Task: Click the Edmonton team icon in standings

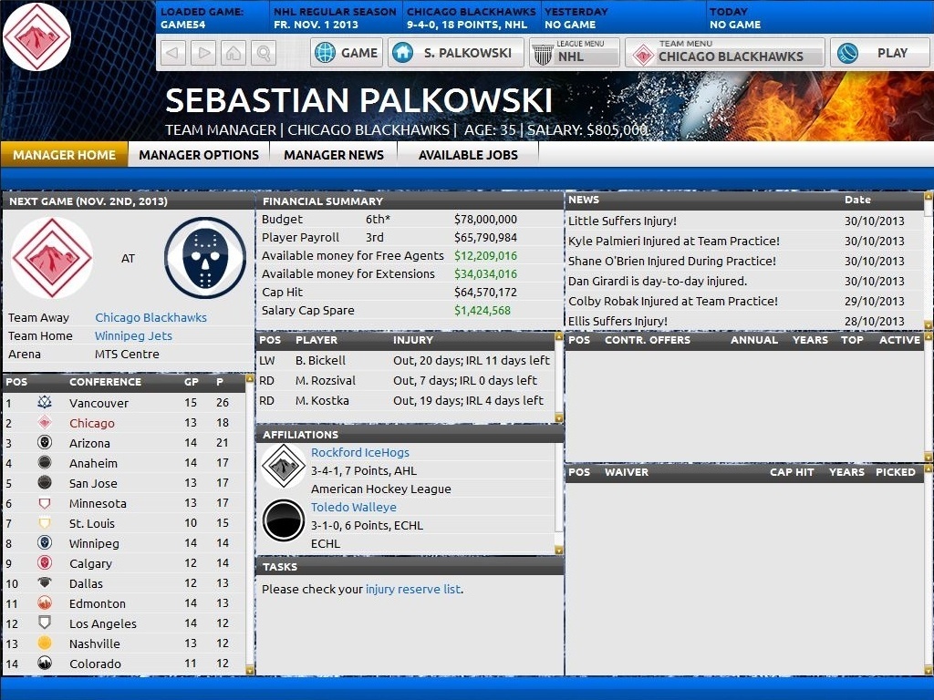Action: (x=45, y=603)
